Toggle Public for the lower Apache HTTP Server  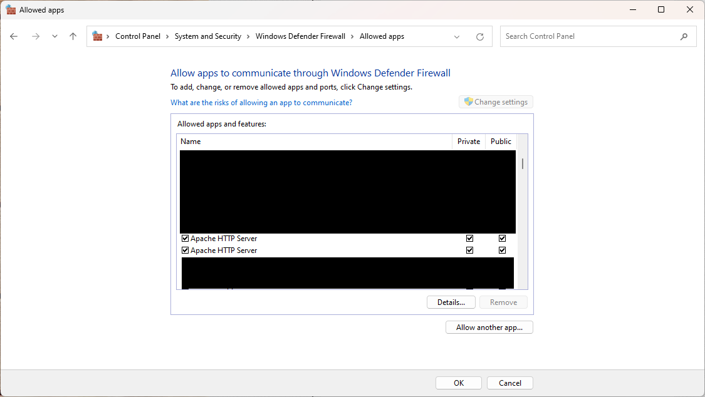point(502,250)
